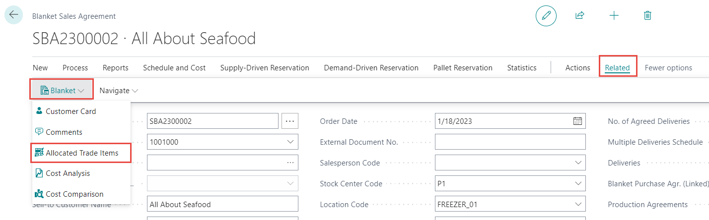Viewport: 709px width, 220px height.
Task: Click the plus icon to create a new record
Action: pyautogui.click(x=614, y=15)
